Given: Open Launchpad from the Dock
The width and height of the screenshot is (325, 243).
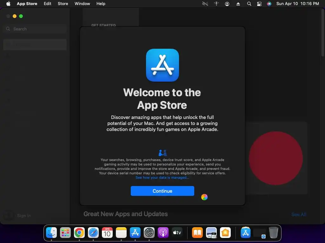Looking at the screenshot, I should tap(65, 233).
